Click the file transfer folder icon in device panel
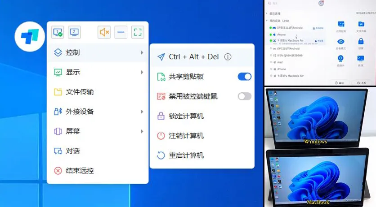 tap(361, 24)
